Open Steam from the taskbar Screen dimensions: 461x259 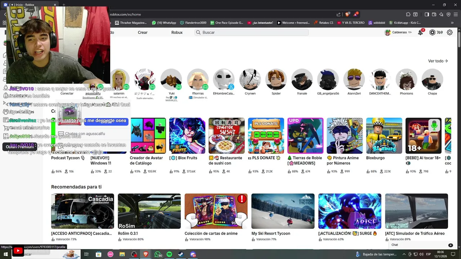click(x=181, y=254)
